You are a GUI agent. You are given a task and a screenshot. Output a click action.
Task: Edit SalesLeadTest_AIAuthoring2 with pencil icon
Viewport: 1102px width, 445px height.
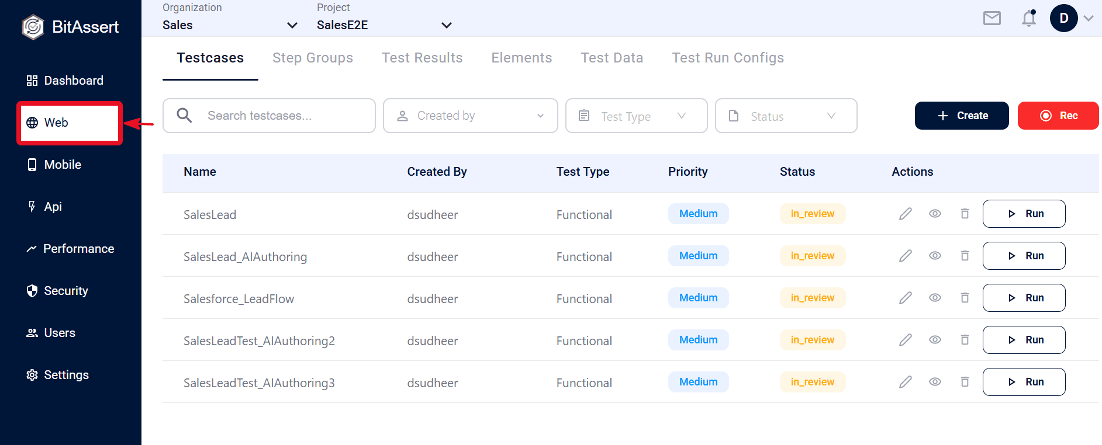tap(906, 340)
